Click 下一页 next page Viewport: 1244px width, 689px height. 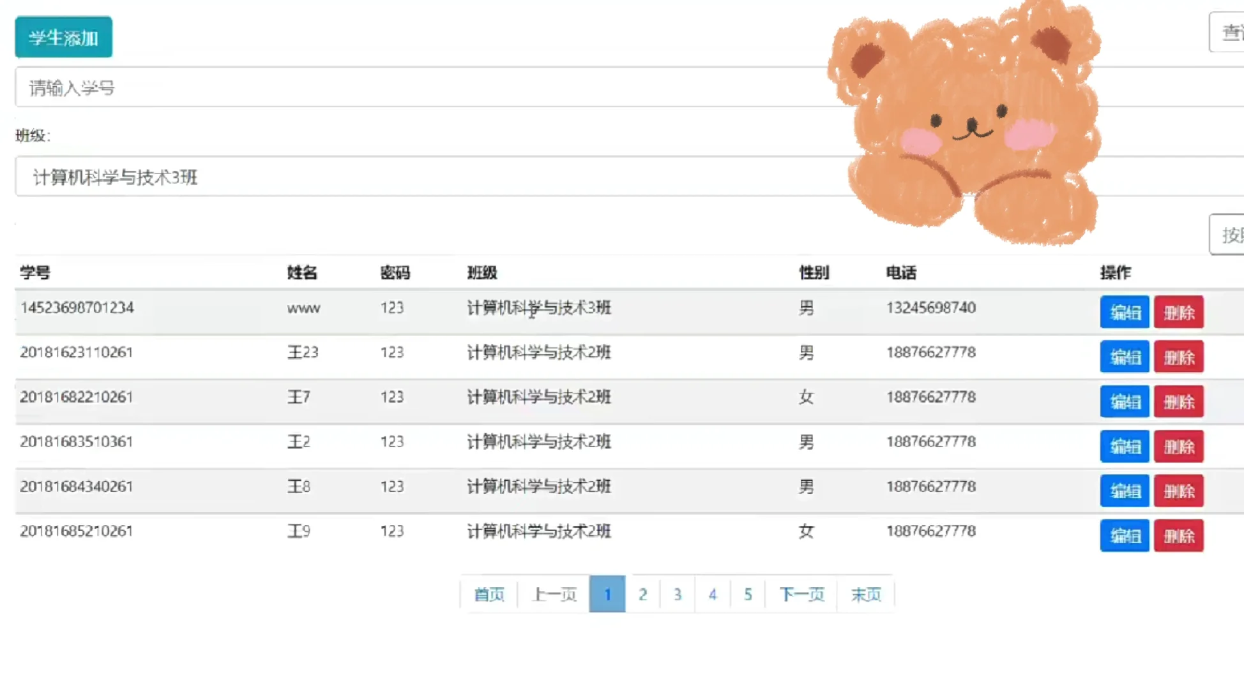point(800,593)
